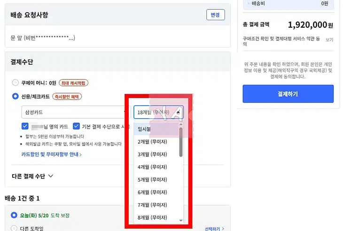Click the 할부는 5만원 이상부터 가능합니다 note
The height and width of the screenshot is (231, 343).
click(x=55, y=136)
